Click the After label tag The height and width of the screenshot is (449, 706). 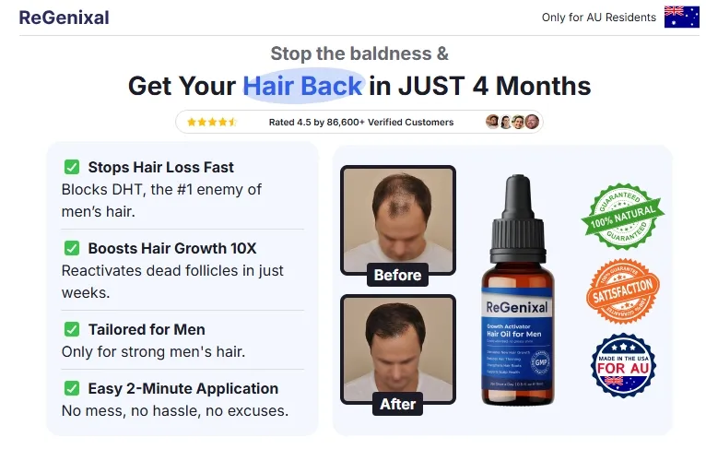tap(397, 404)
